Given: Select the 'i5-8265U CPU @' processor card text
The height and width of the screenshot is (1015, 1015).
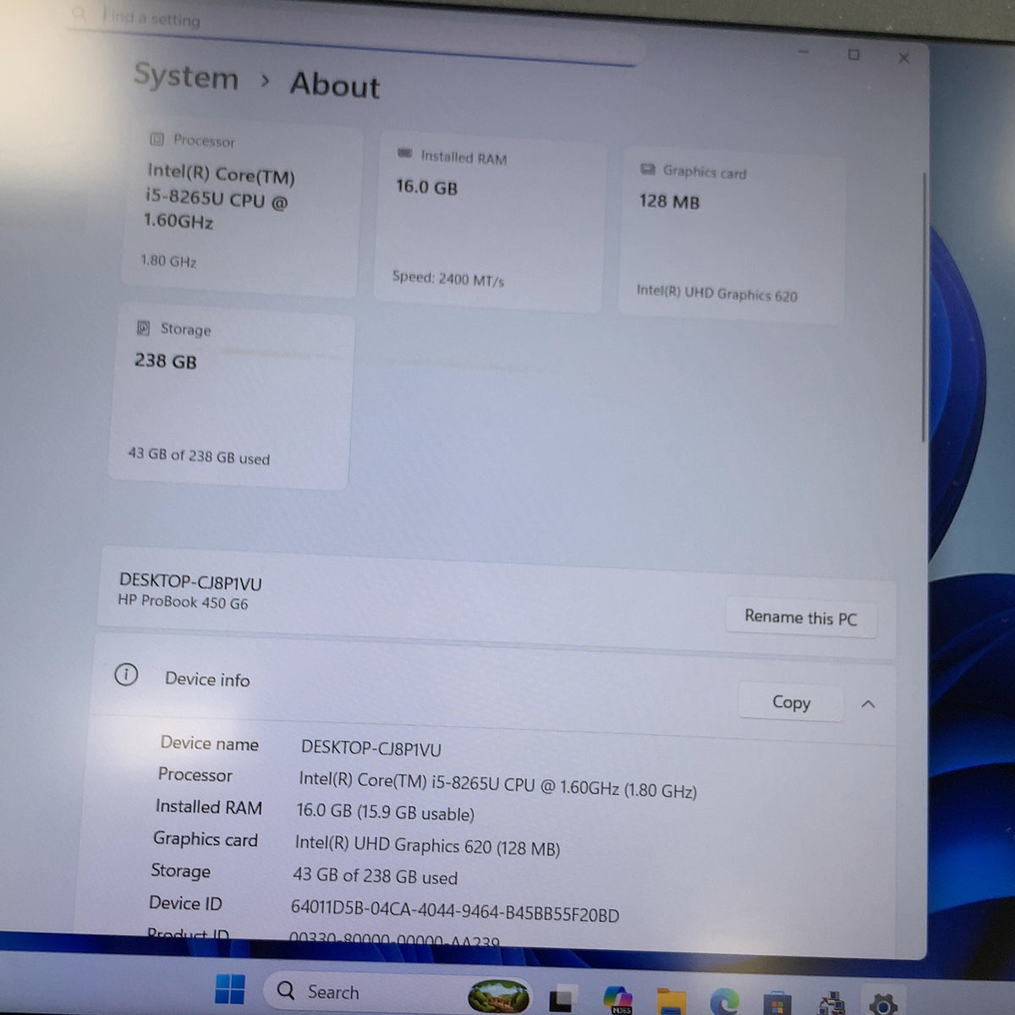Looking at the screenshot, I should click(x=217, y=199).
